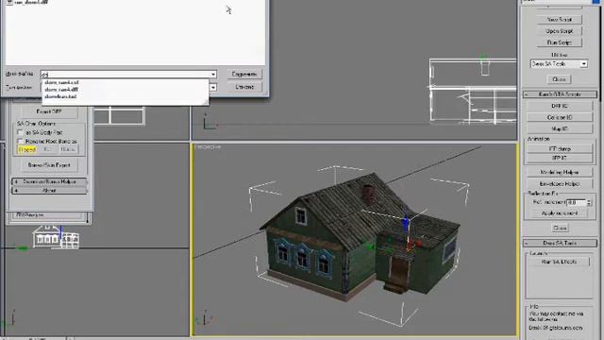Click the DFF IO button
Viewport: 604px width, 340px height.
click(560, 106)
